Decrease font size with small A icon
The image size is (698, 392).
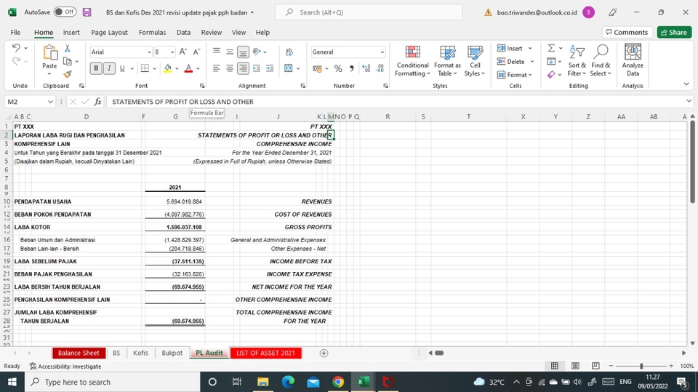click(196, 52)
